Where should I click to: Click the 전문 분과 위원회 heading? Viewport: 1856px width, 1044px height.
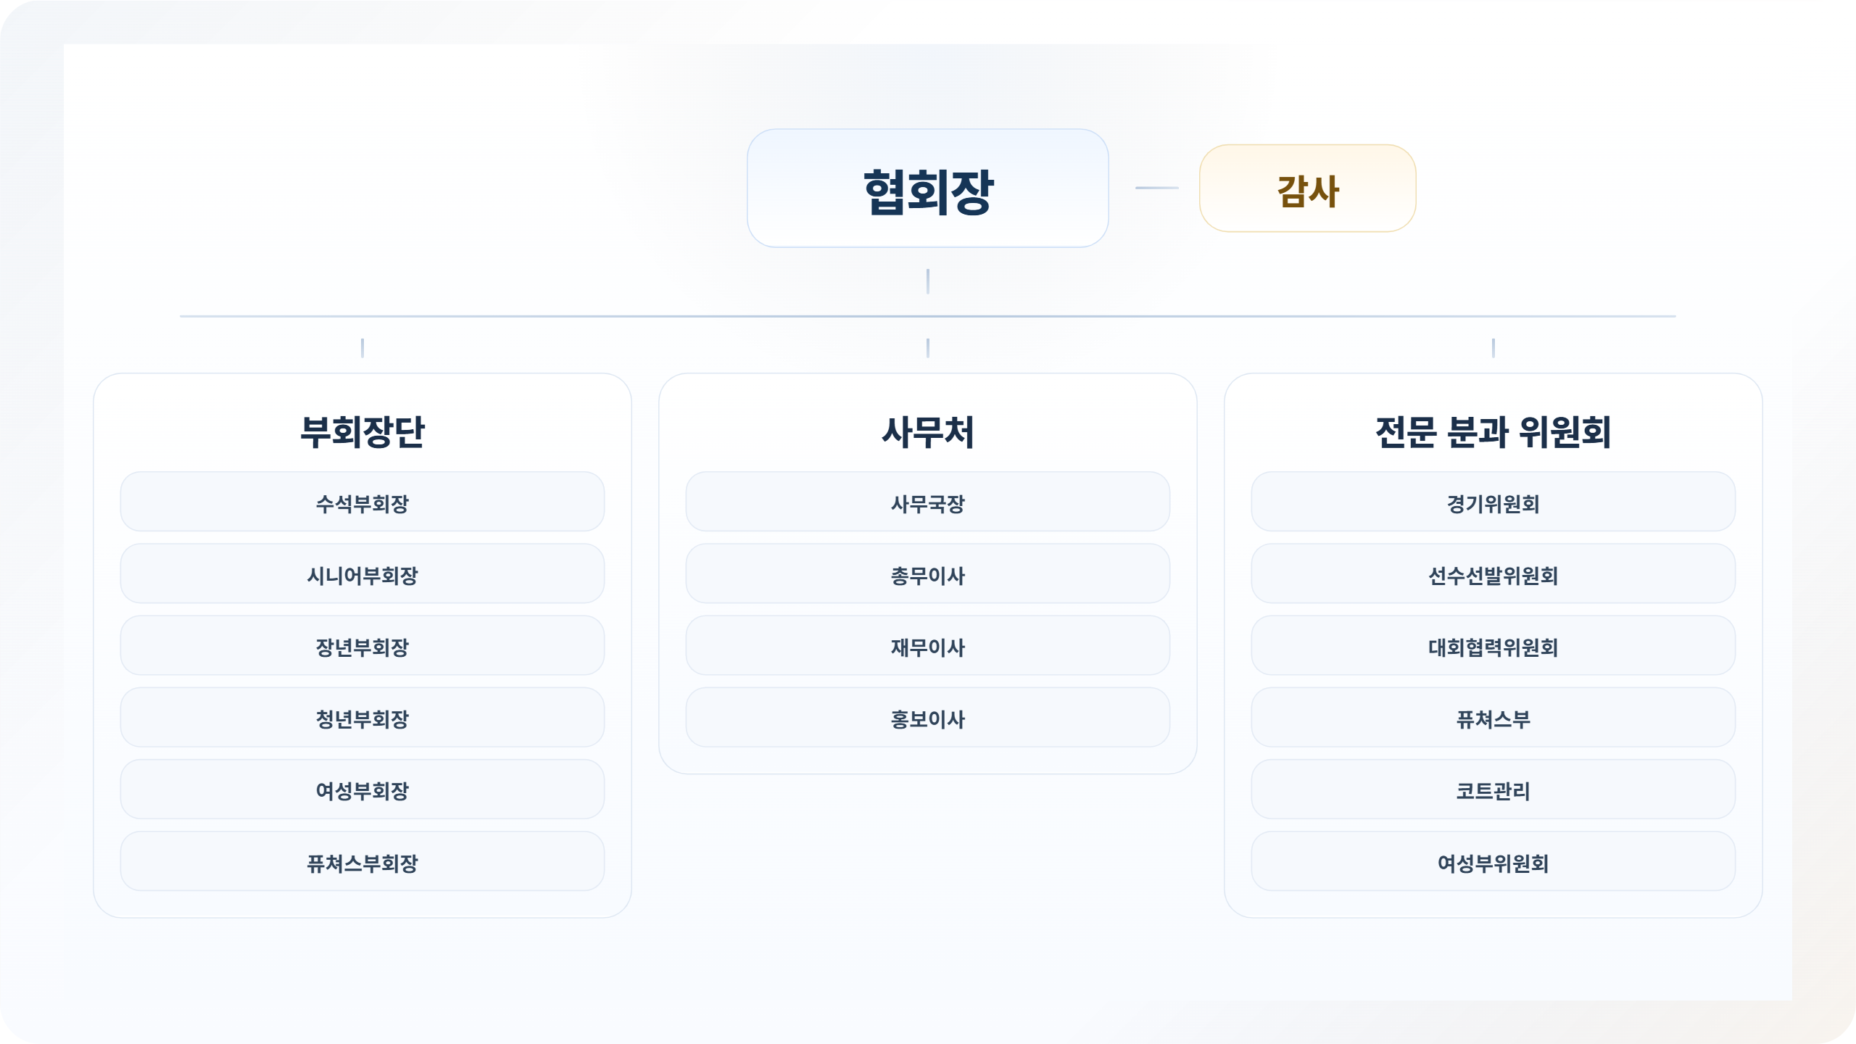coord(1493,432)
